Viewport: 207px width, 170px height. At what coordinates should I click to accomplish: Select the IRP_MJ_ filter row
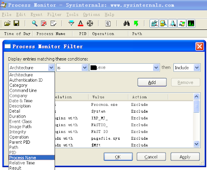click(124, 118)
